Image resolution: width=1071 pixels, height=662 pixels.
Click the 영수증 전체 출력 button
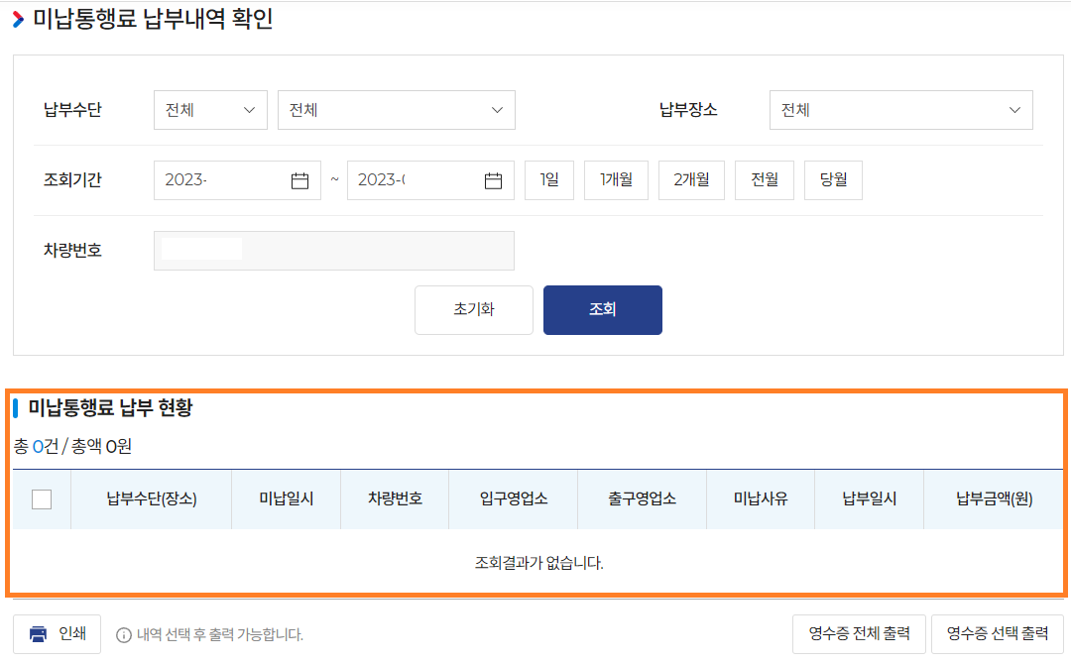[859, 633]
